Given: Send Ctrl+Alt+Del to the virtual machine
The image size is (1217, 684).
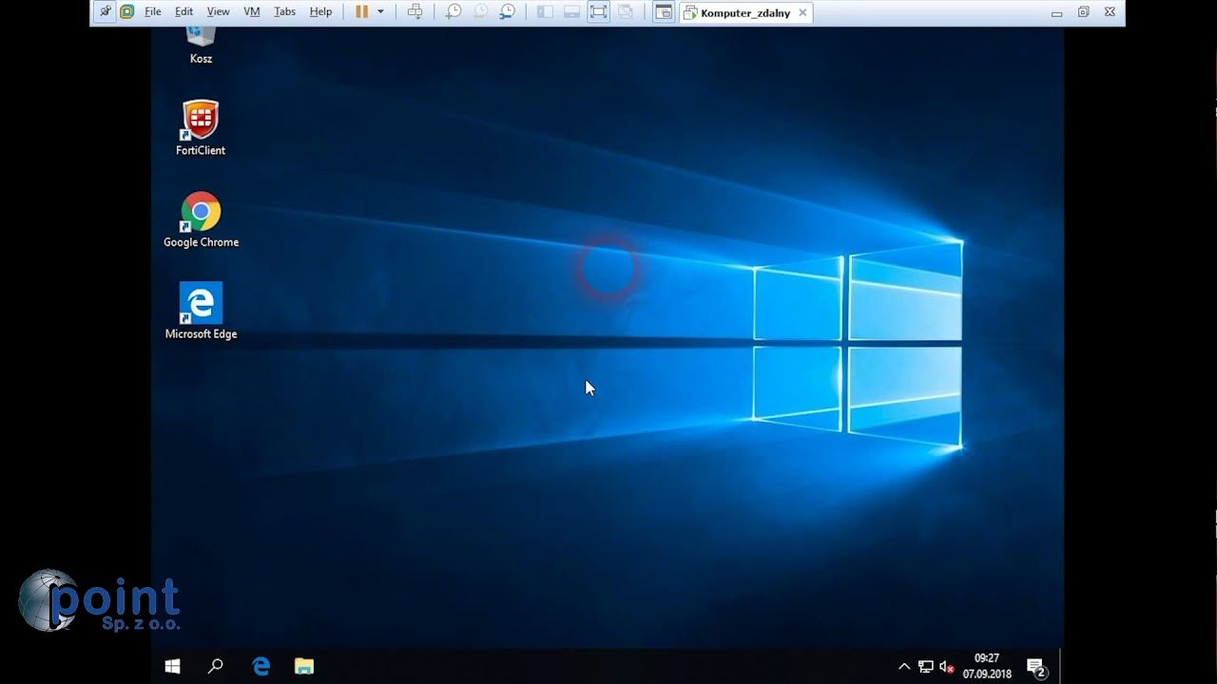Looking at the screenshot, I should point(415,12).
